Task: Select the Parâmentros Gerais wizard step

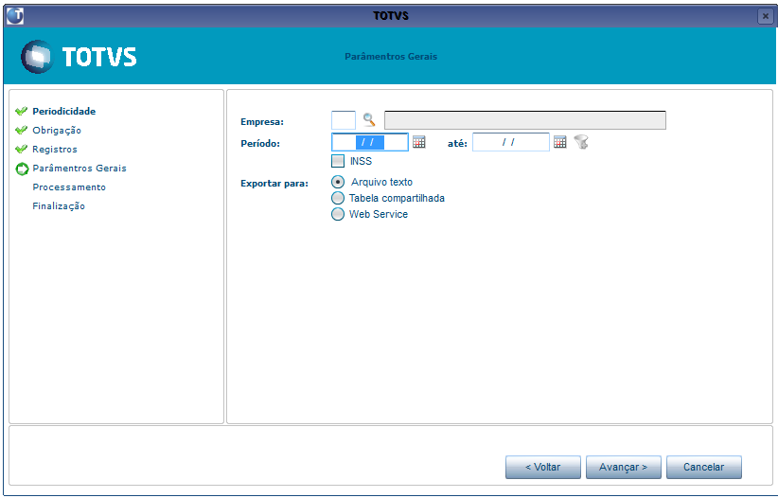Action: [x=80, y=168]
